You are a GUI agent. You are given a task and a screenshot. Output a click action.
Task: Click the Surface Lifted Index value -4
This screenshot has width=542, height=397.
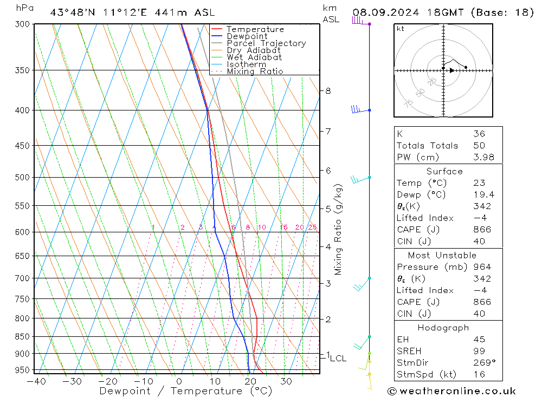pyautogui.click(x=480, y=218)
